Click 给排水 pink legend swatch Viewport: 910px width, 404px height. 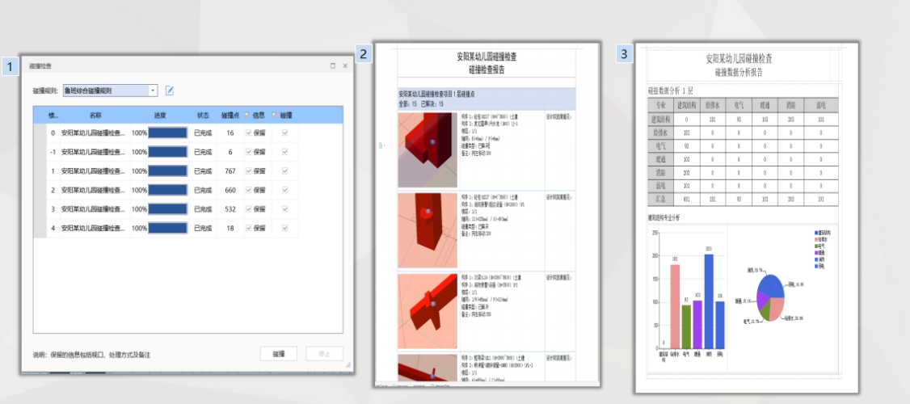pyautogui.click(x=816, y=239)
